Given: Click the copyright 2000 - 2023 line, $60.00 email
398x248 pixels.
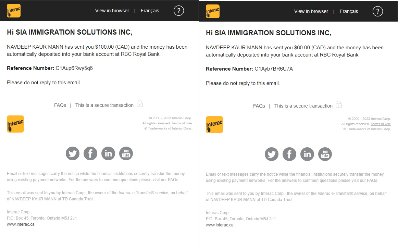Looking at the screenshot, I should pos(369,119).
